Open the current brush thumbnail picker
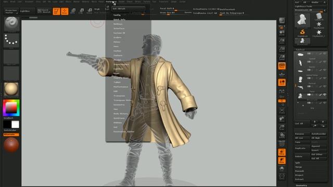This screenshot has height=187, width=333. pyautogui.click(x=11, y=24)
